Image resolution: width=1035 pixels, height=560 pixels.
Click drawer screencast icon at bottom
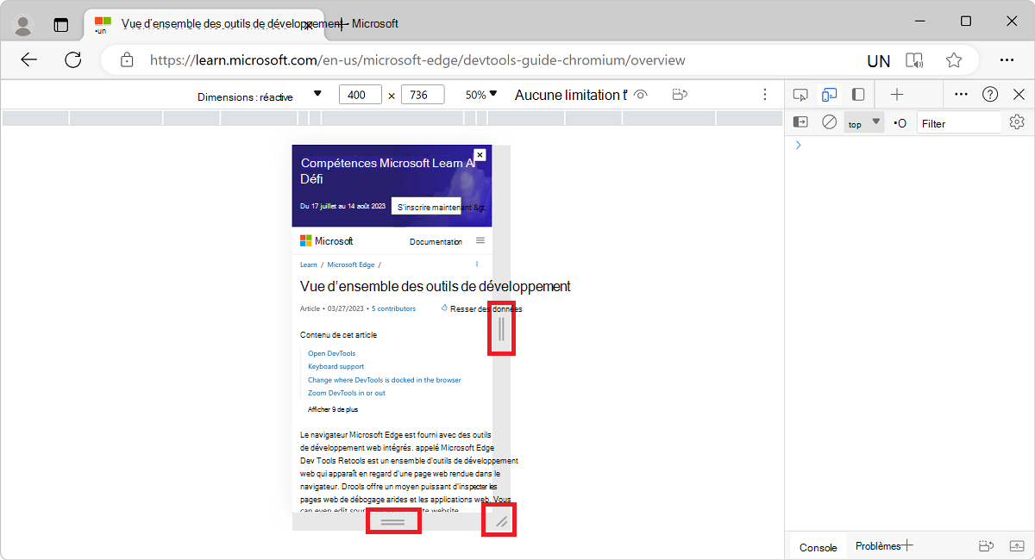(987, 546)
